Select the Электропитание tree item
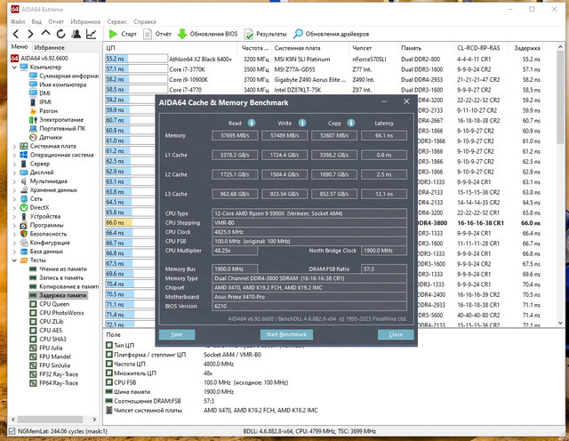The width and height of the screenshot is (569, 441). (x=56, y=120)
